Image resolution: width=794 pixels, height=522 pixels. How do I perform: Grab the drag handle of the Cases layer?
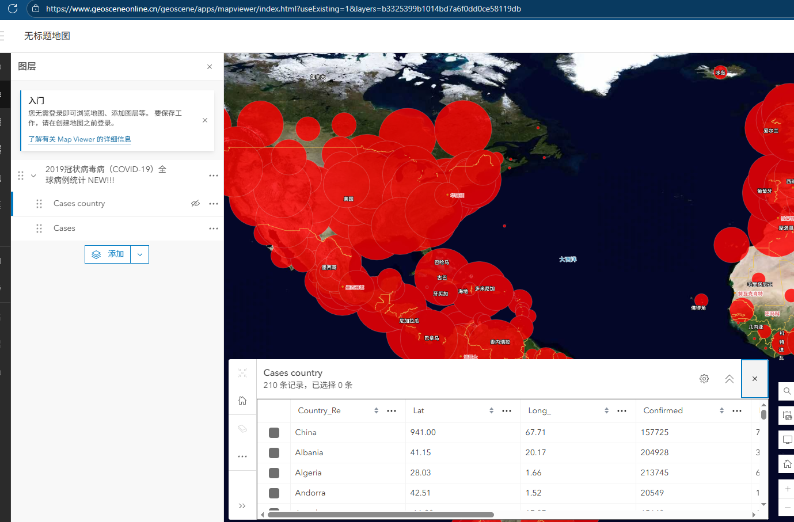point(39,228)
